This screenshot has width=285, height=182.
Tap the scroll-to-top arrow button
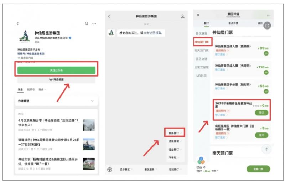(x=266, y=149)
